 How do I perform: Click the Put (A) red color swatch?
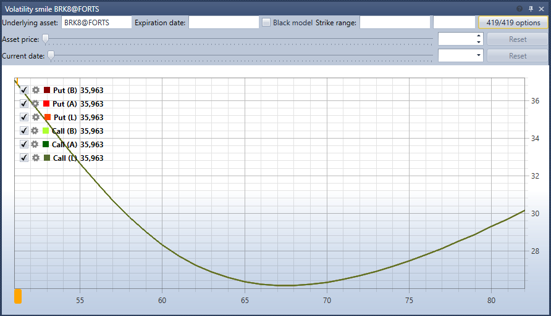[46, 103]
